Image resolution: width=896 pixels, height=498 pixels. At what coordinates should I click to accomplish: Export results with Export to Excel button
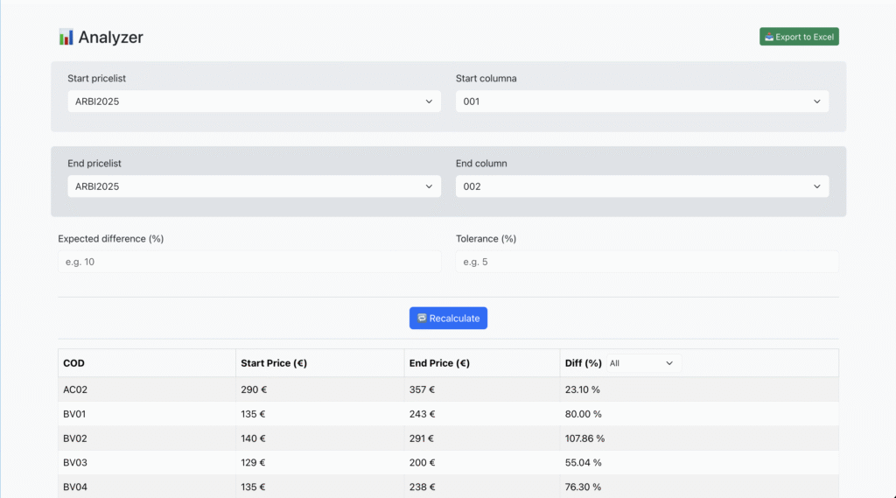(799, 37)
